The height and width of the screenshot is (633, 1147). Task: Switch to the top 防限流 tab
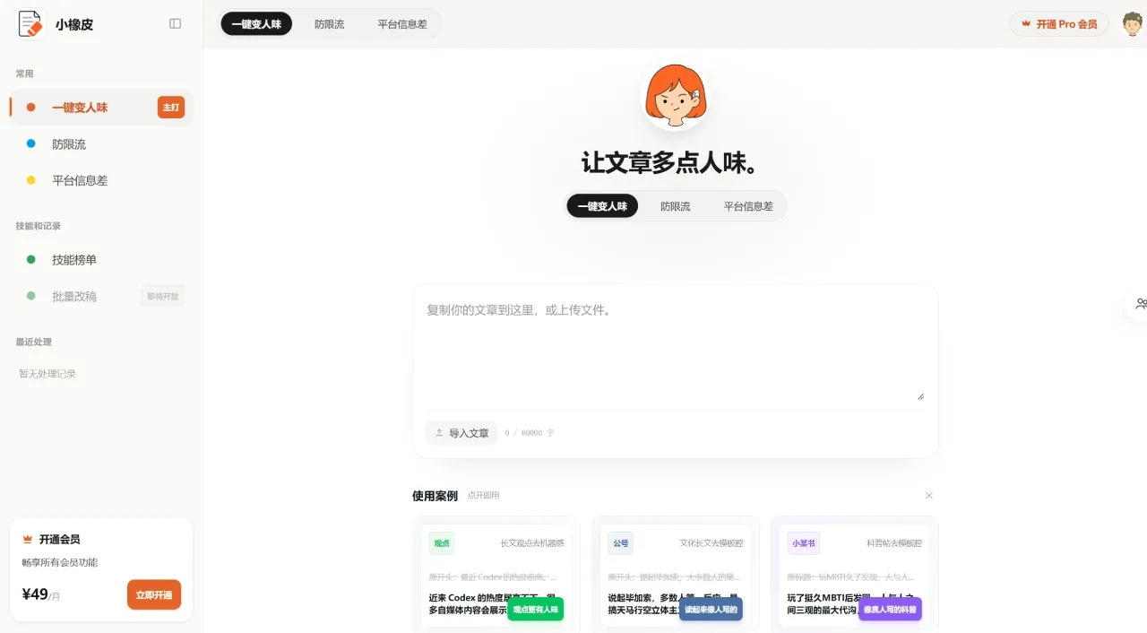point(329,24)
